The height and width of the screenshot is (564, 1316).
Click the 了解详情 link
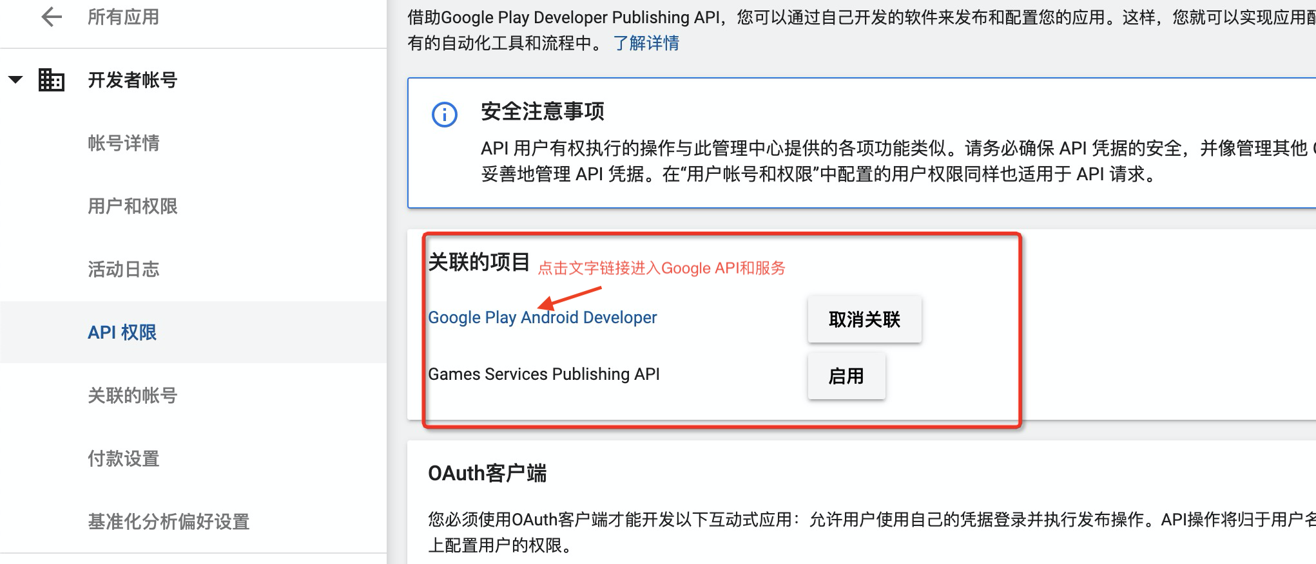coord(646,43)
